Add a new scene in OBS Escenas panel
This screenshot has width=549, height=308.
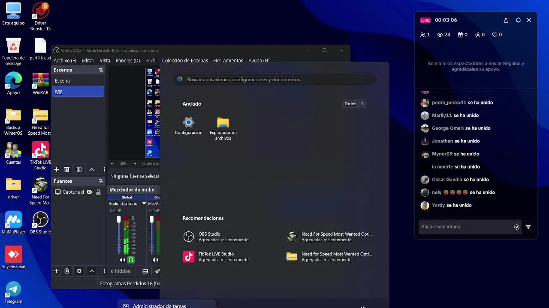click(x=56, y=169)
